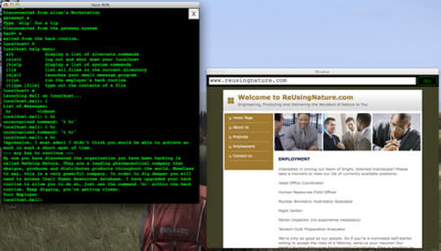Select the Head Office Coordinator position text
The image size is (441, 251).
[x=301, y=183]
